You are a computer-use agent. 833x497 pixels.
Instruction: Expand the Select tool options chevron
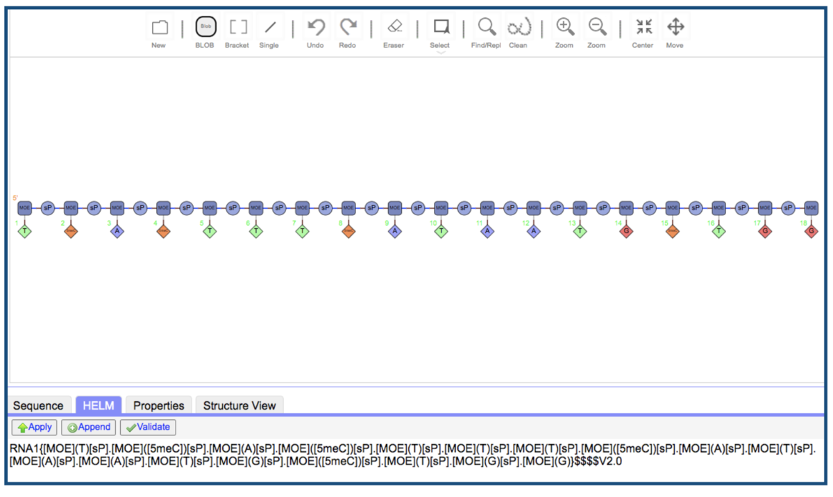point(440,53)
